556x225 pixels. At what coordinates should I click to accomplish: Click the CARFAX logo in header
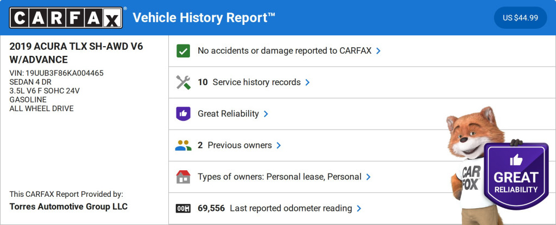66,17
